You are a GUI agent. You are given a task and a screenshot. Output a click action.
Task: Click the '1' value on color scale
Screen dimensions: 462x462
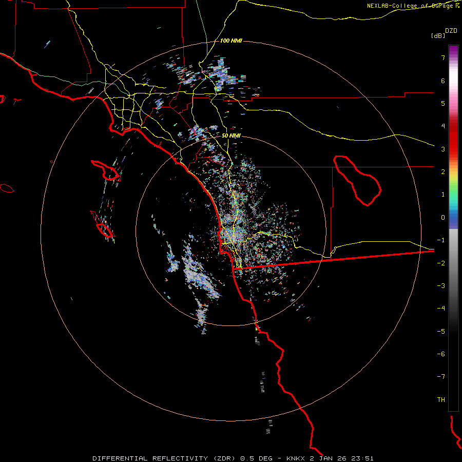point(443,195)
